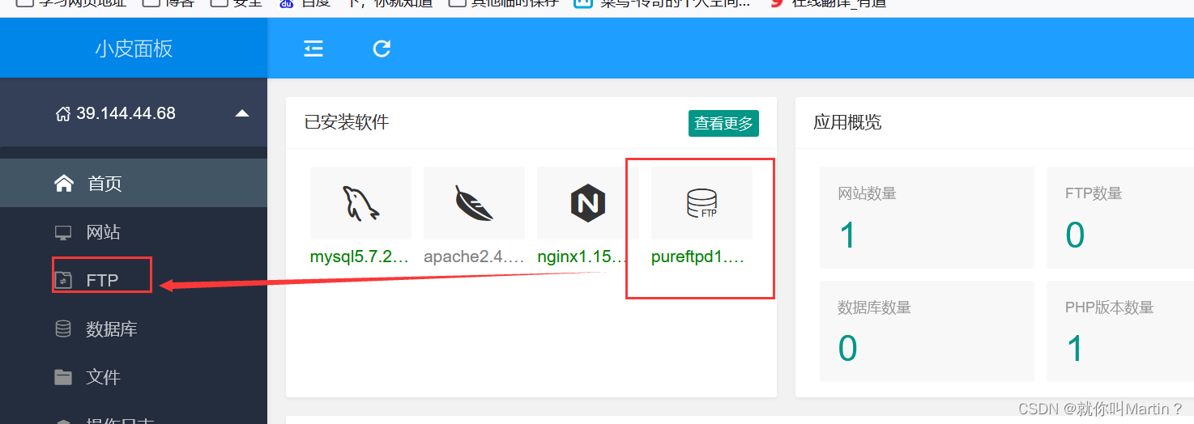Click the mysql5.7.2… label
This screenshot has width=1194, height=424.
360,257
